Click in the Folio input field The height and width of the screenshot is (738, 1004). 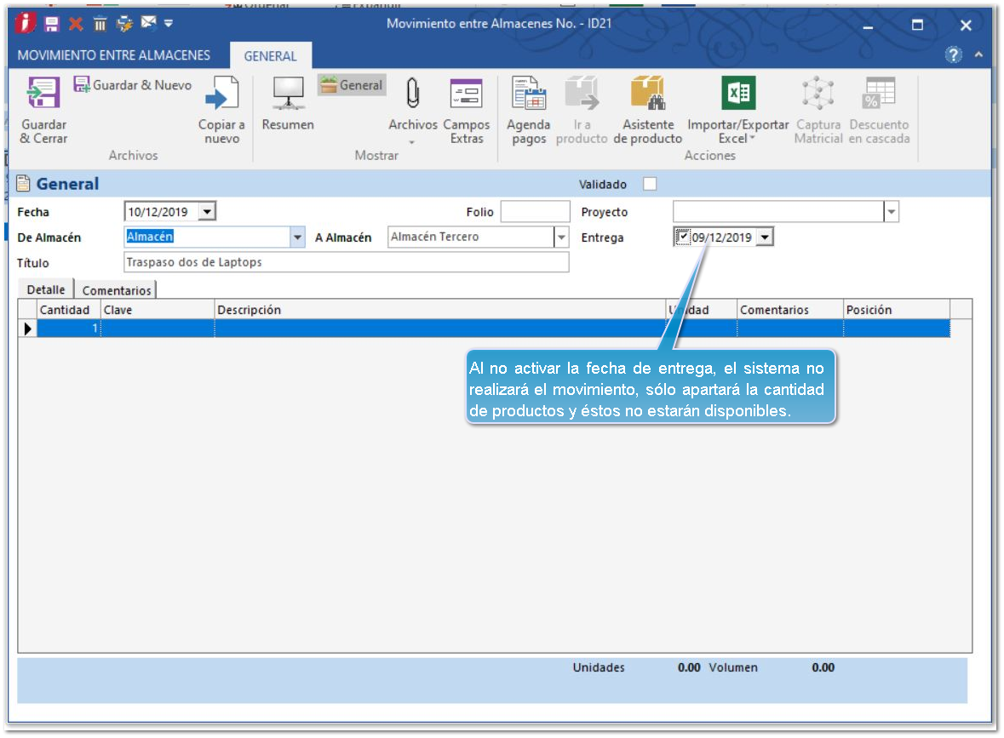(x=535, y=212)
